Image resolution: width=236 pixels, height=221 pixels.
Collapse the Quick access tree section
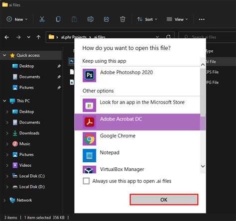[4, 55]
